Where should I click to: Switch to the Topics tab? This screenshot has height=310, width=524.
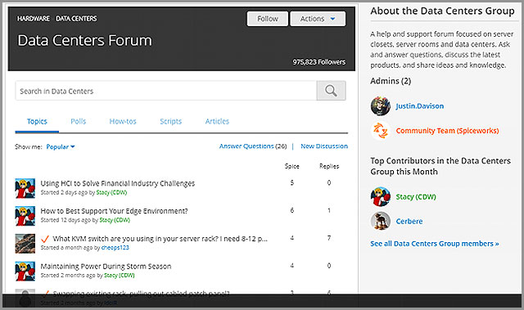pyautogui.click(x=37, y=121)
